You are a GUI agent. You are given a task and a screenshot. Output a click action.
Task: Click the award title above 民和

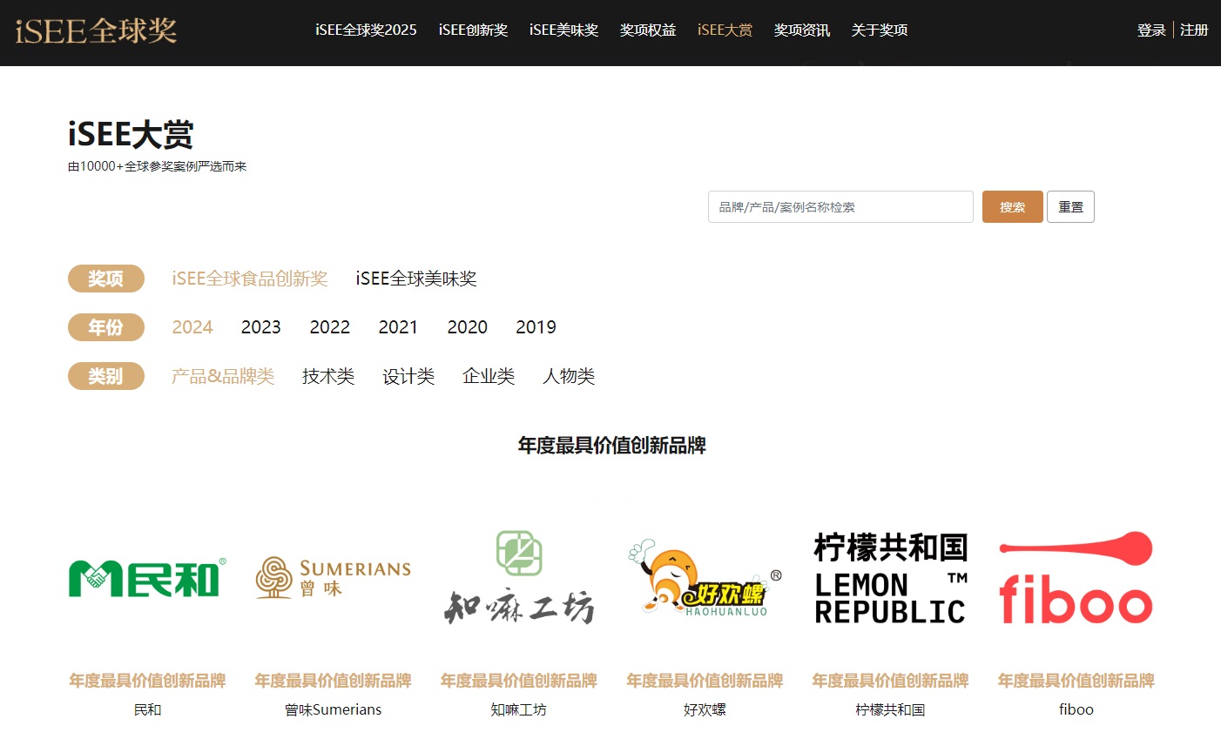(x=147, y=681)
